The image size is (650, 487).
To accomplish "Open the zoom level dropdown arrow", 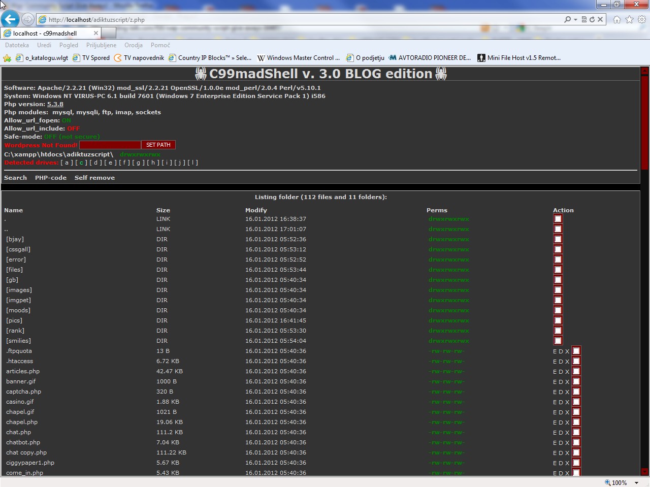I will [x=636, y=483].
